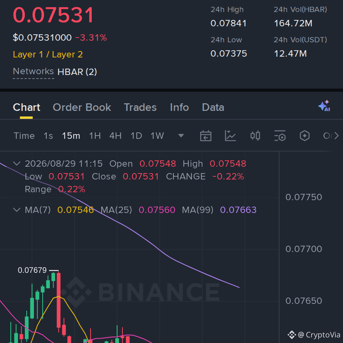The height and width of the screenshot is (343, 343).
Task: Open the more time intervals dropdown
Action: pos(181,136)
